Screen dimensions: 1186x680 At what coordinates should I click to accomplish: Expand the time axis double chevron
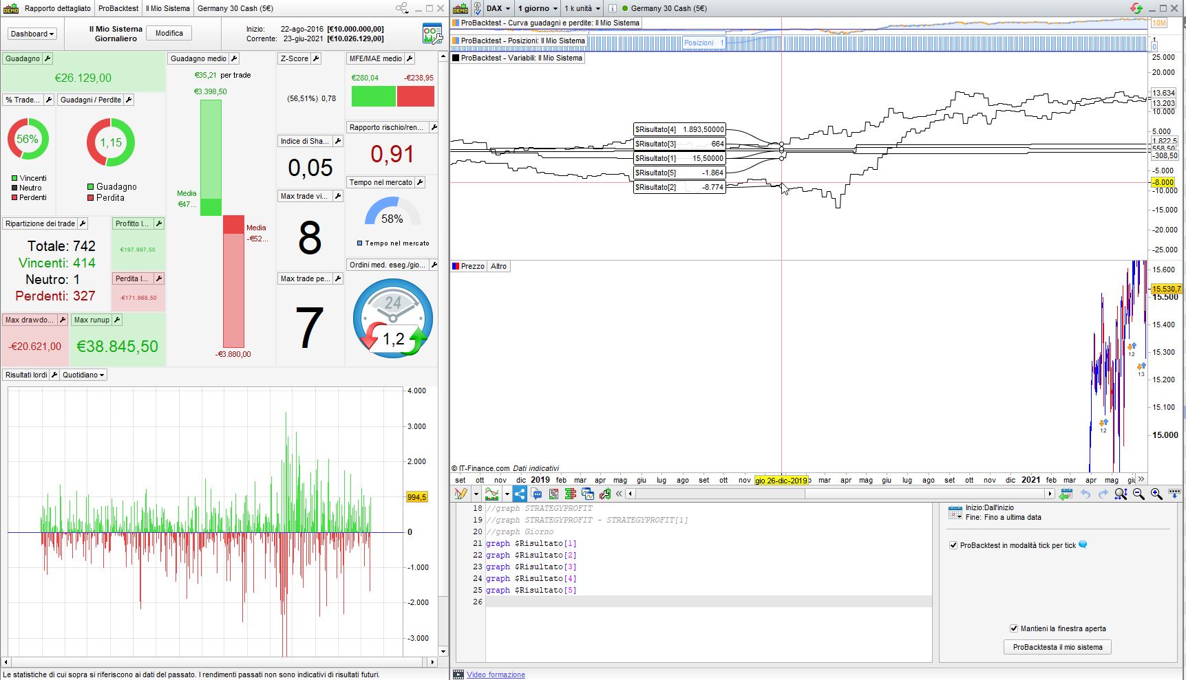[1141, 479]
